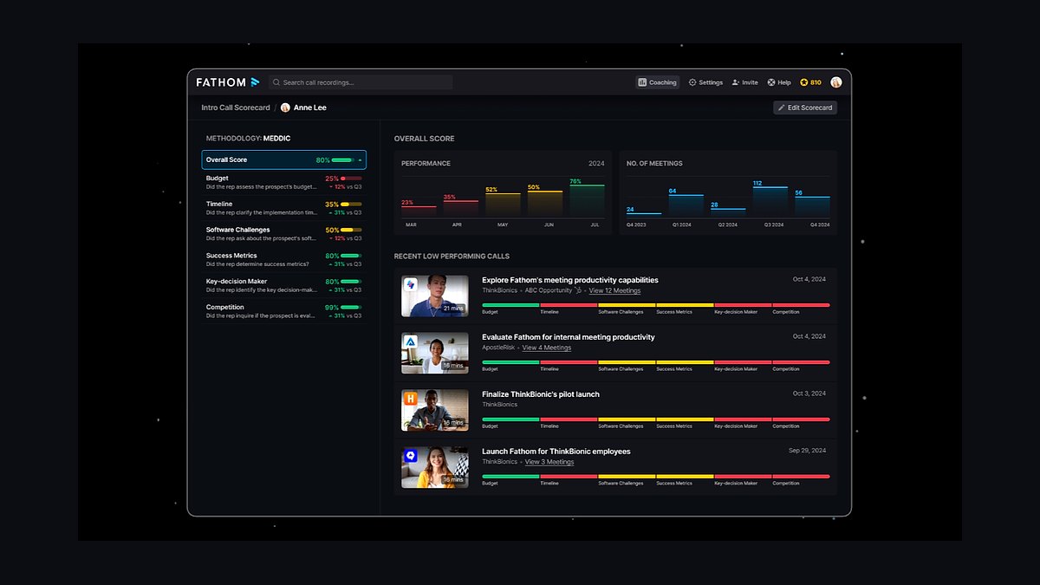
Task: Open "Launch Fathom for ThinkBionic employees" title
Action: (x=556, y=452)
